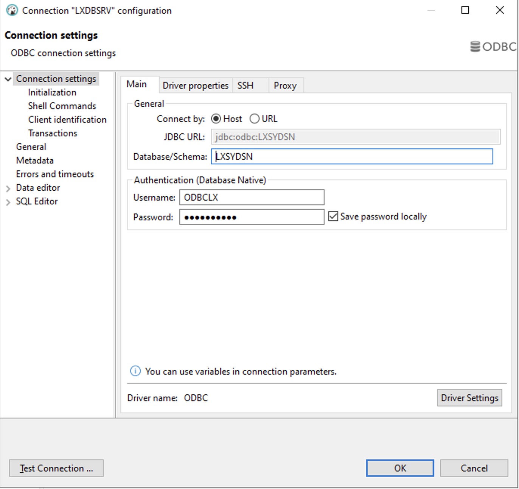519x489 pixels.
Task: Open the Shell Commands settings page
Action: 62,106
